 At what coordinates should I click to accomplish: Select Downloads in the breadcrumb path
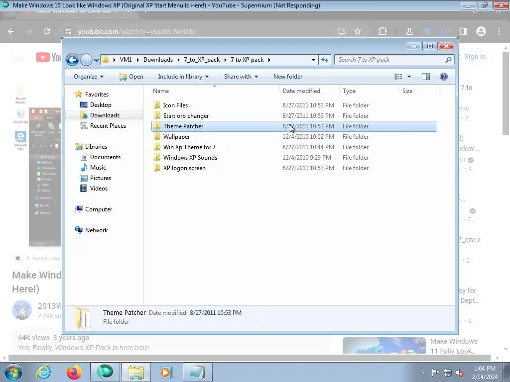[x=158, y=60]
